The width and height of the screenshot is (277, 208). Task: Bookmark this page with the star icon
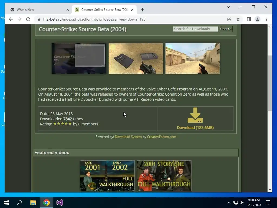238,19
